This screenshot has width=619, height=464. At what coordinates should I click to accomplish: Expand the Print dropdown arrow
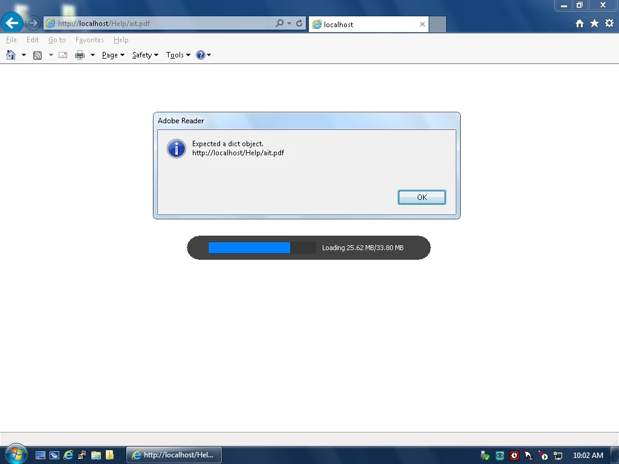(92, 55)
